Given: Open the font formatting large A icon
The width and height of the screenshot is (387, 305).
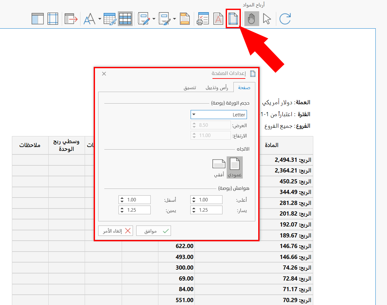Looking at the screenshot, I should tap(89, 19).
